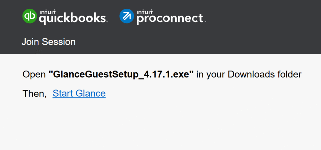Click the word "in" after filename

(x=200, y=74)
